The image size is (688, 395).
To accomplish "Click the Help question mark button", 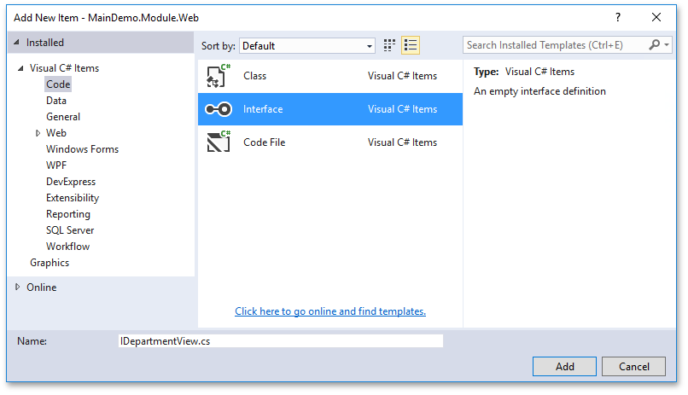I will click(x=618, y=17).
